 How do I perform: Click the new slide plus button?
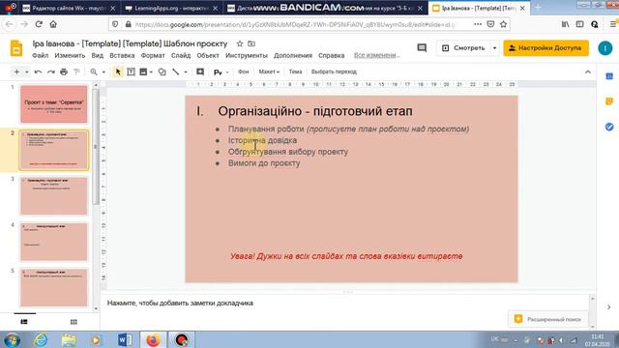tap(16, 72)
